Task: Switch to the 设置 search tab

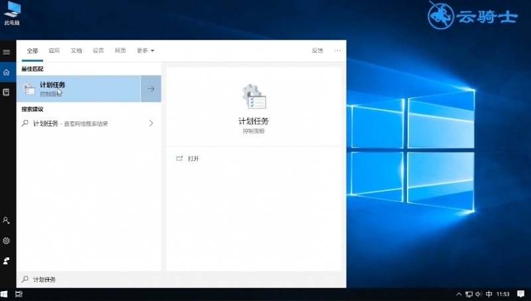Action: (x=98, y=51)
